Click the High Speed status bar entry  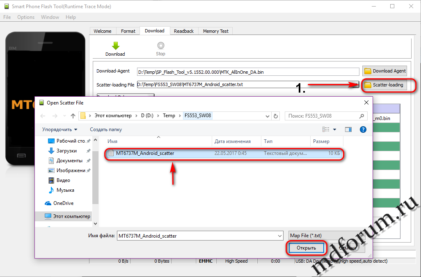click(x=236, y=261)
